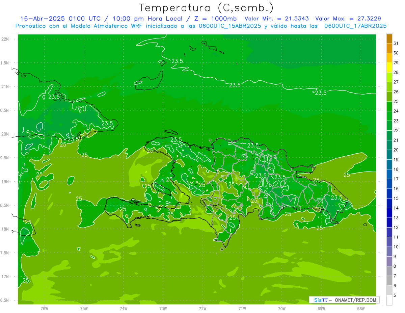Click the '69W' longitude label
Screen dimensions: 405x313
321,309
